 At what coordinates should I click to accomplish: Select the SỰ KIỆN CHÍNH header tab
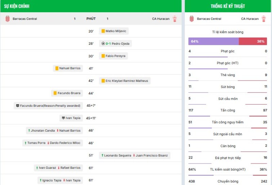pos(18,6)
